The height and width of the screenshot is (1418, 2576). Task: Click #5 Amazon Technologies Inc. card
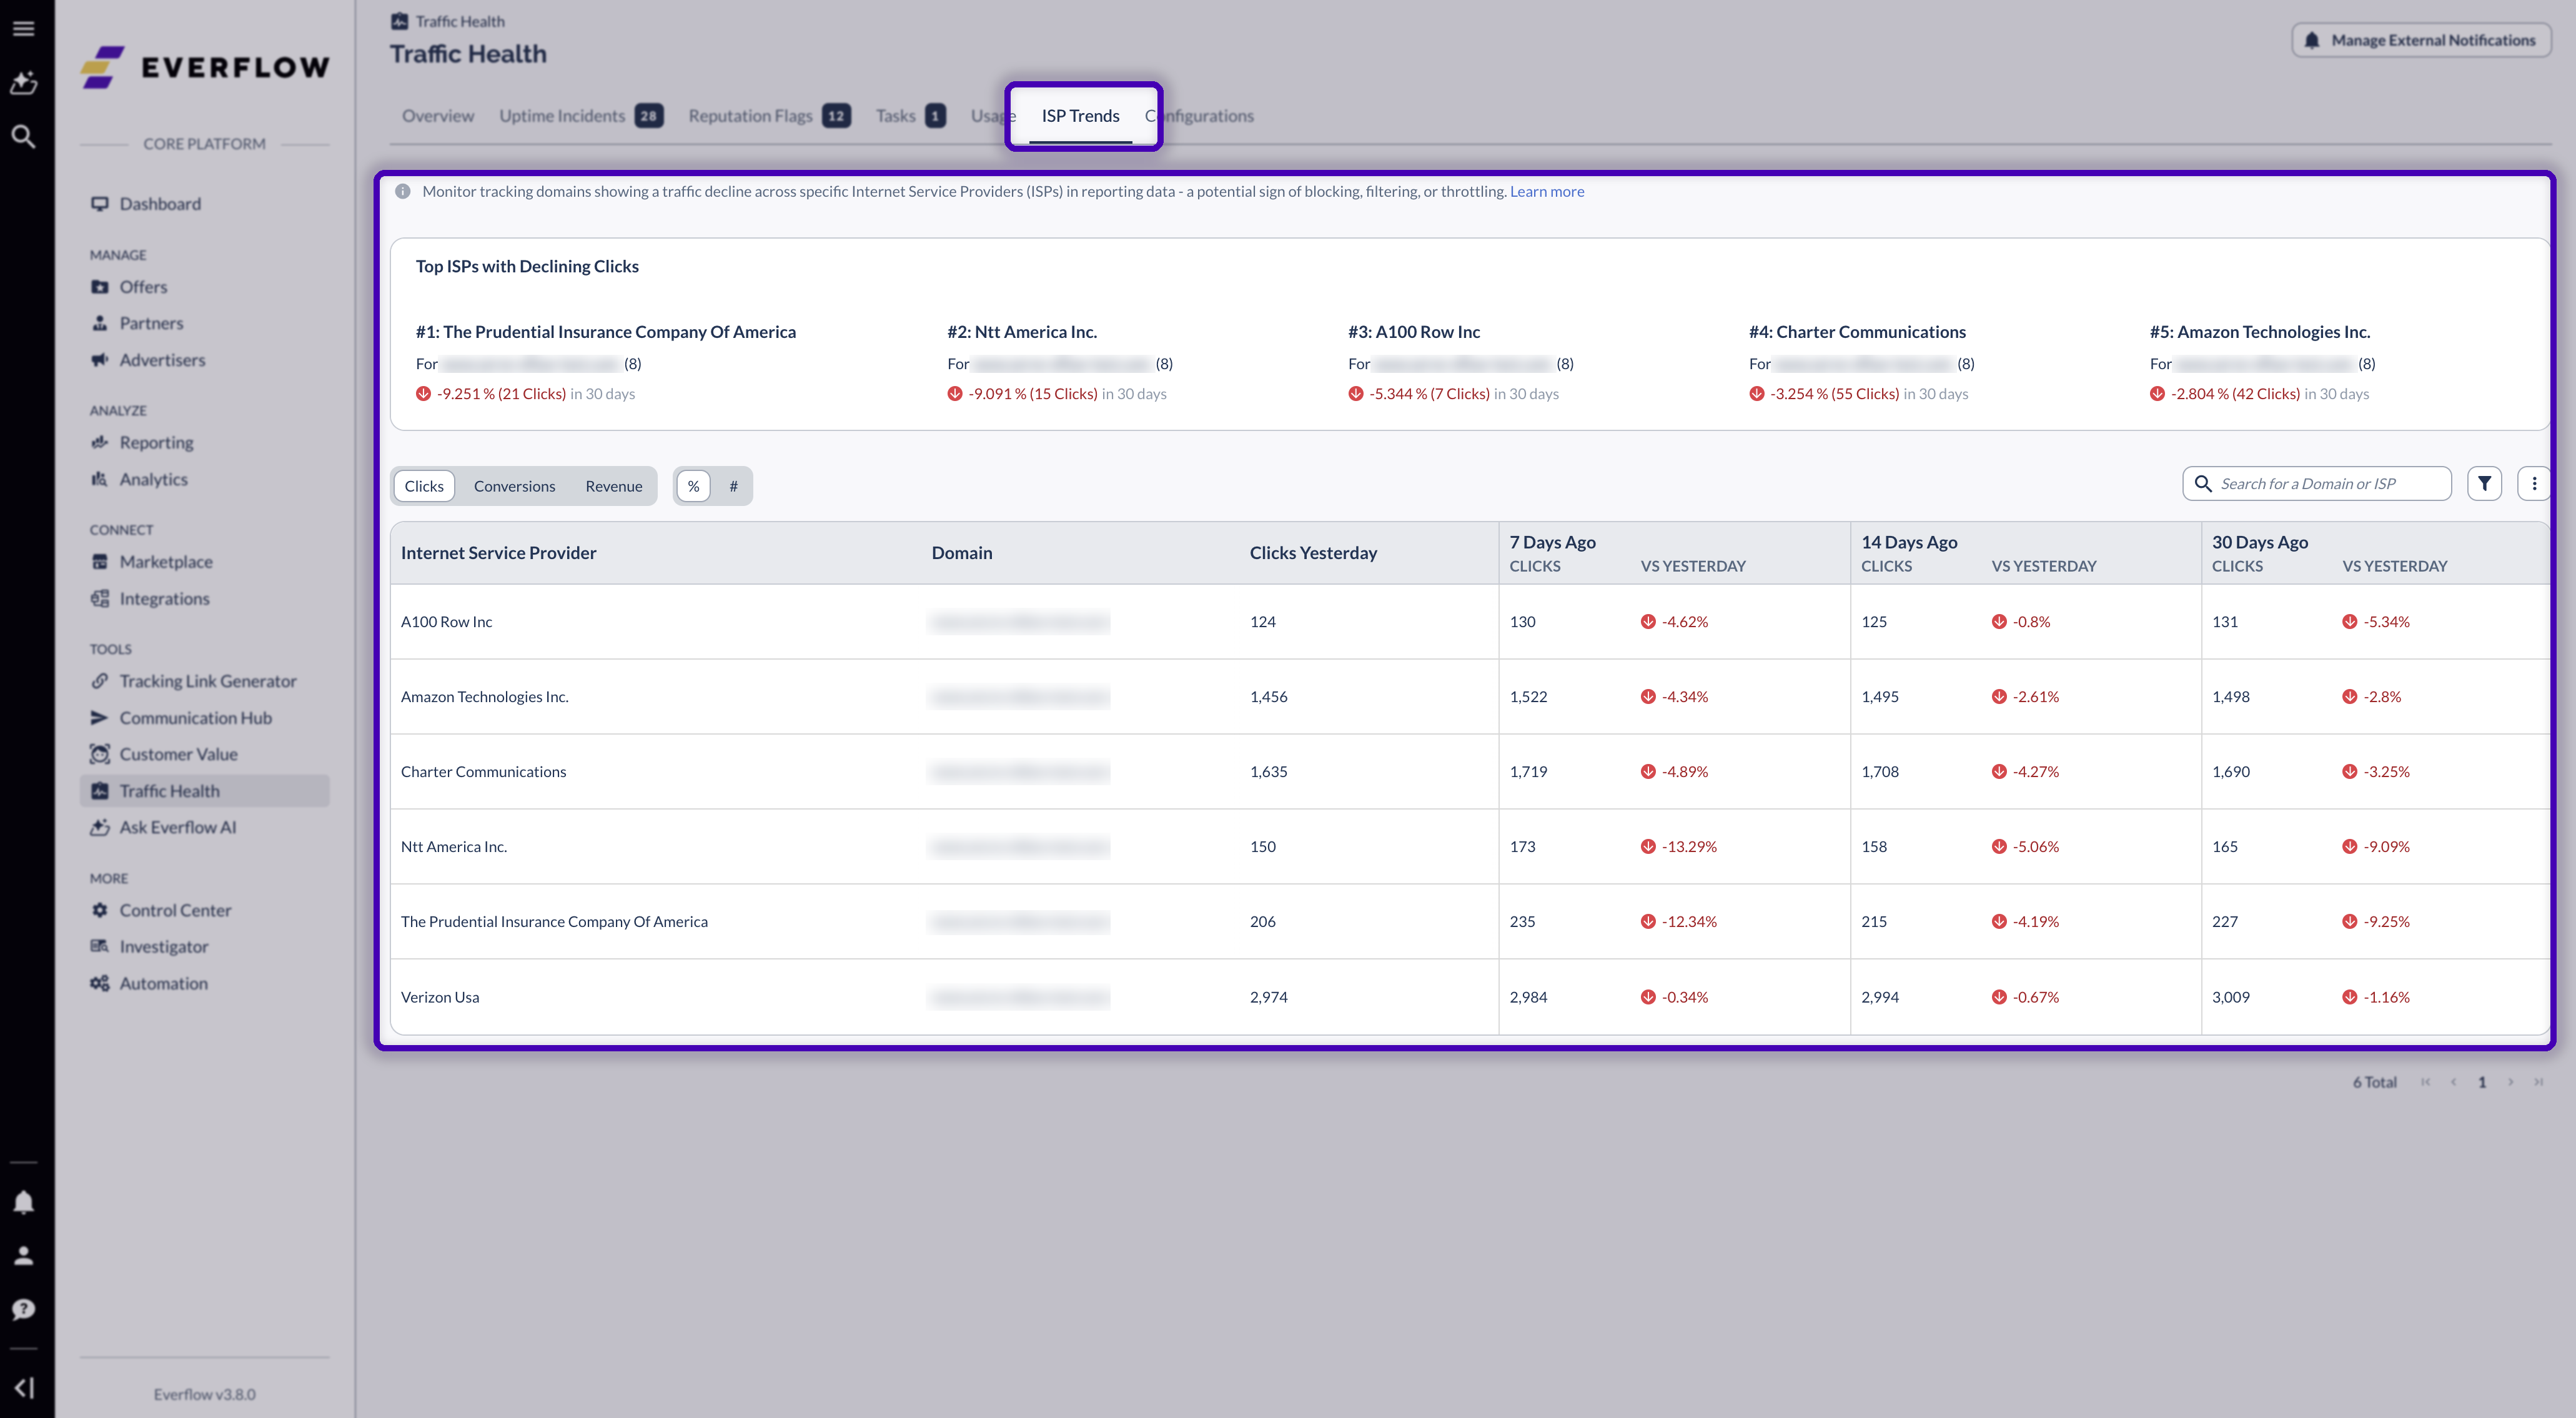click(x=2262, y=362)
